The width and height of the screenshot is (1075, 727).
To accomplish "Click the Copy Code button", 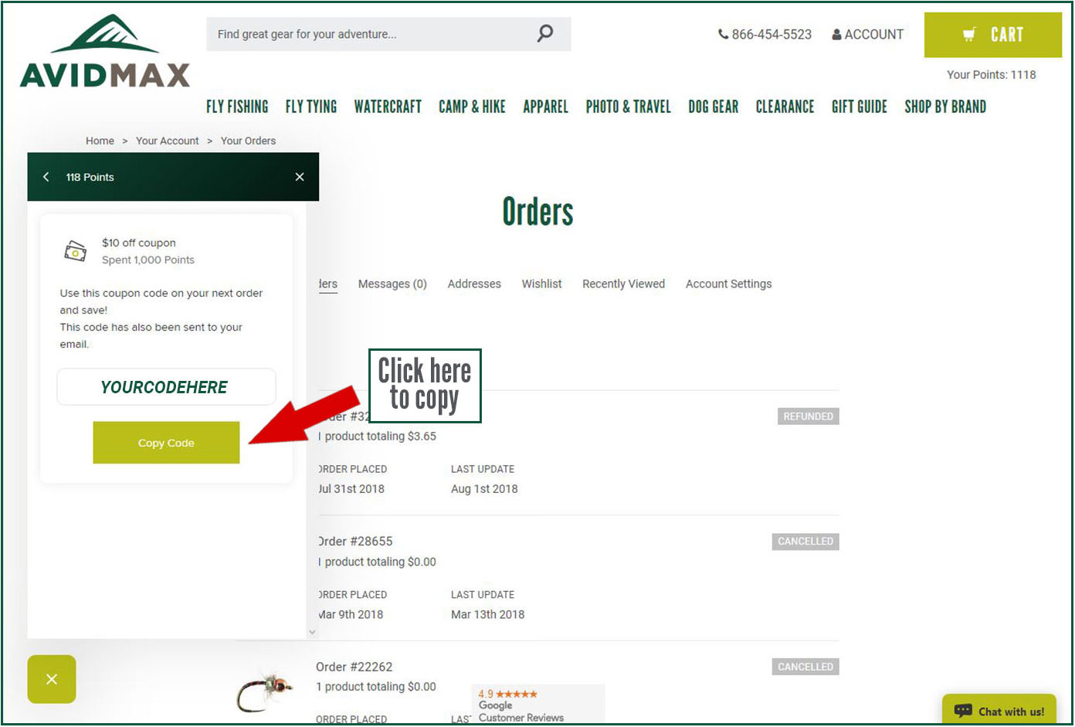I will 166,443.
